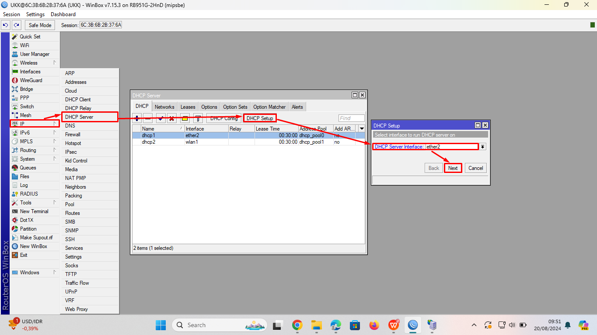This screenshot has width=597, height=335.
Task: Open the Switch sidebar item
Action: [27, 107]
